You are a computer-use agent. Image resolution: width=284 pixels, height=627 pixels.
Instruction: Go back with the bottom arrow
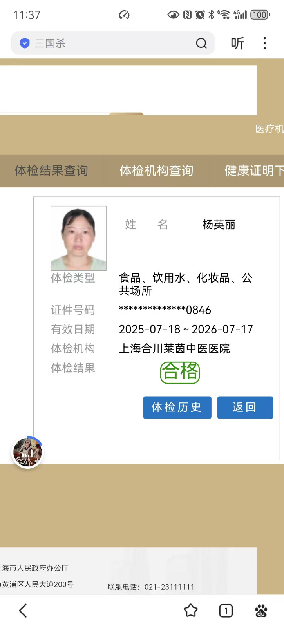[23, 611]
